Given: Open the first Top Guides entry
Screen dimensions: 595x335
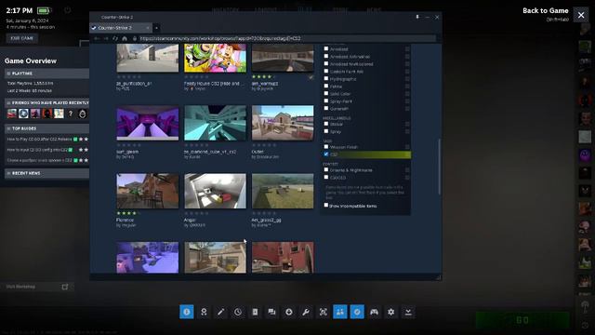Looking at the screenshot, I should click(x=39, y=140).
